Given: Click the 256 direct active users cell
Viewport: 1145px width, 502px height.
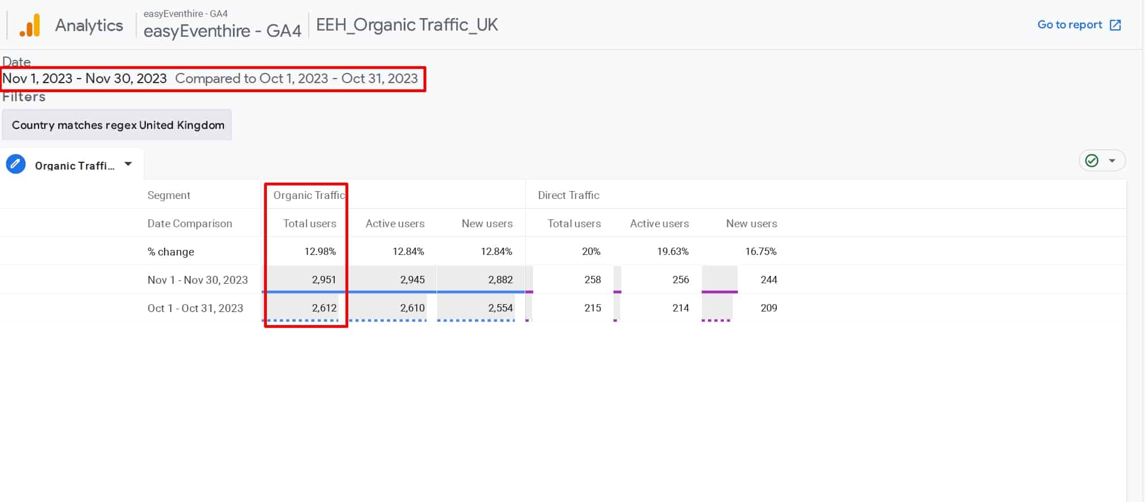Looking at the screenshot, I should [x=681, y=279].
